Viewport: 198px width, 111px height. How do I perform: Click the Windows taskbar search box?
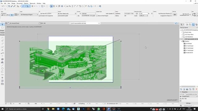pyautogui.click(x=23, y=109)
